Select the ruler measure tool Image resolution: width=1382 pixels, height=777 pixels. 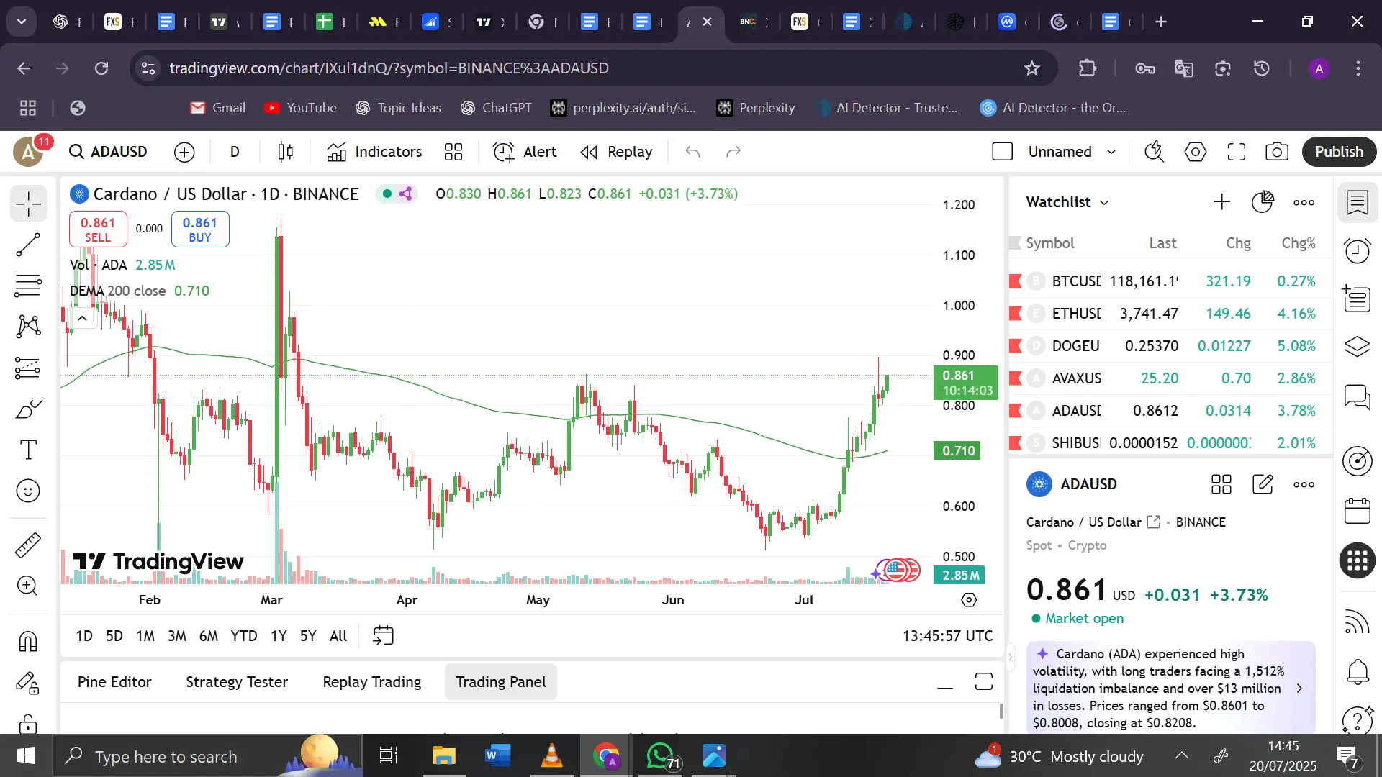point(28,545)
